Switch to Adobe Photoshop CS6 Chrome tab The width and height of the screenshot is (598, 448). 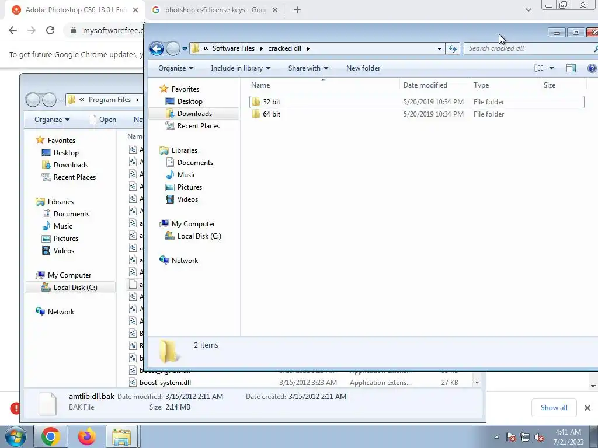(75, 10)
